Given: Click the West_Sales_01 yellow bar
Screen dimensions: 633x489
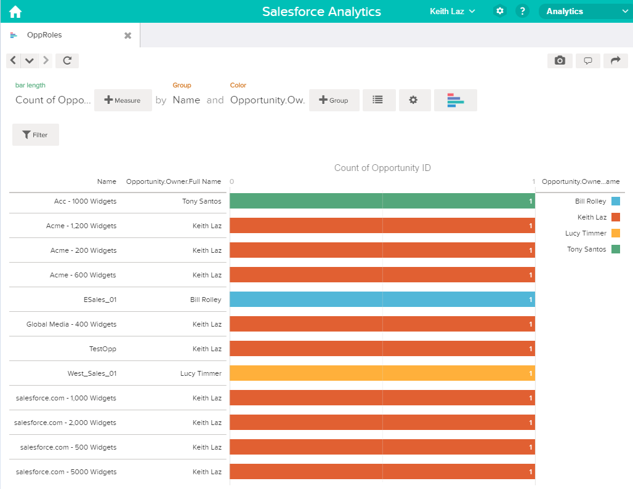Looking at the screenshot, I should [382, 373].
